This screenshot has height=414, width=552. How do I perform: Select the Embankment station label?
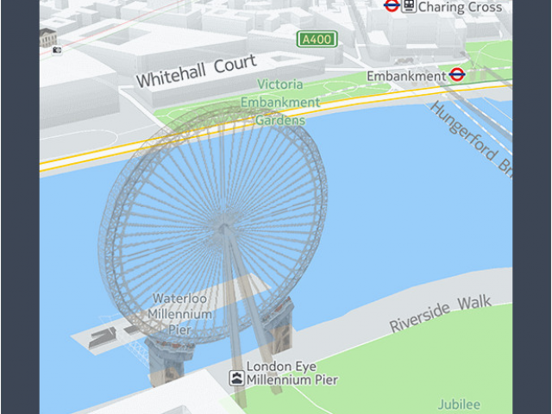(x=406, y=76)
